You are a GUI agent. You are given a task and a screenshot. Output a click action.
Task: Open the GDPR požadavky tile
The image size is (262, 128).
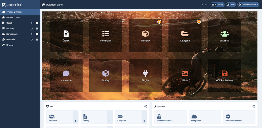(x=225, y=75)
